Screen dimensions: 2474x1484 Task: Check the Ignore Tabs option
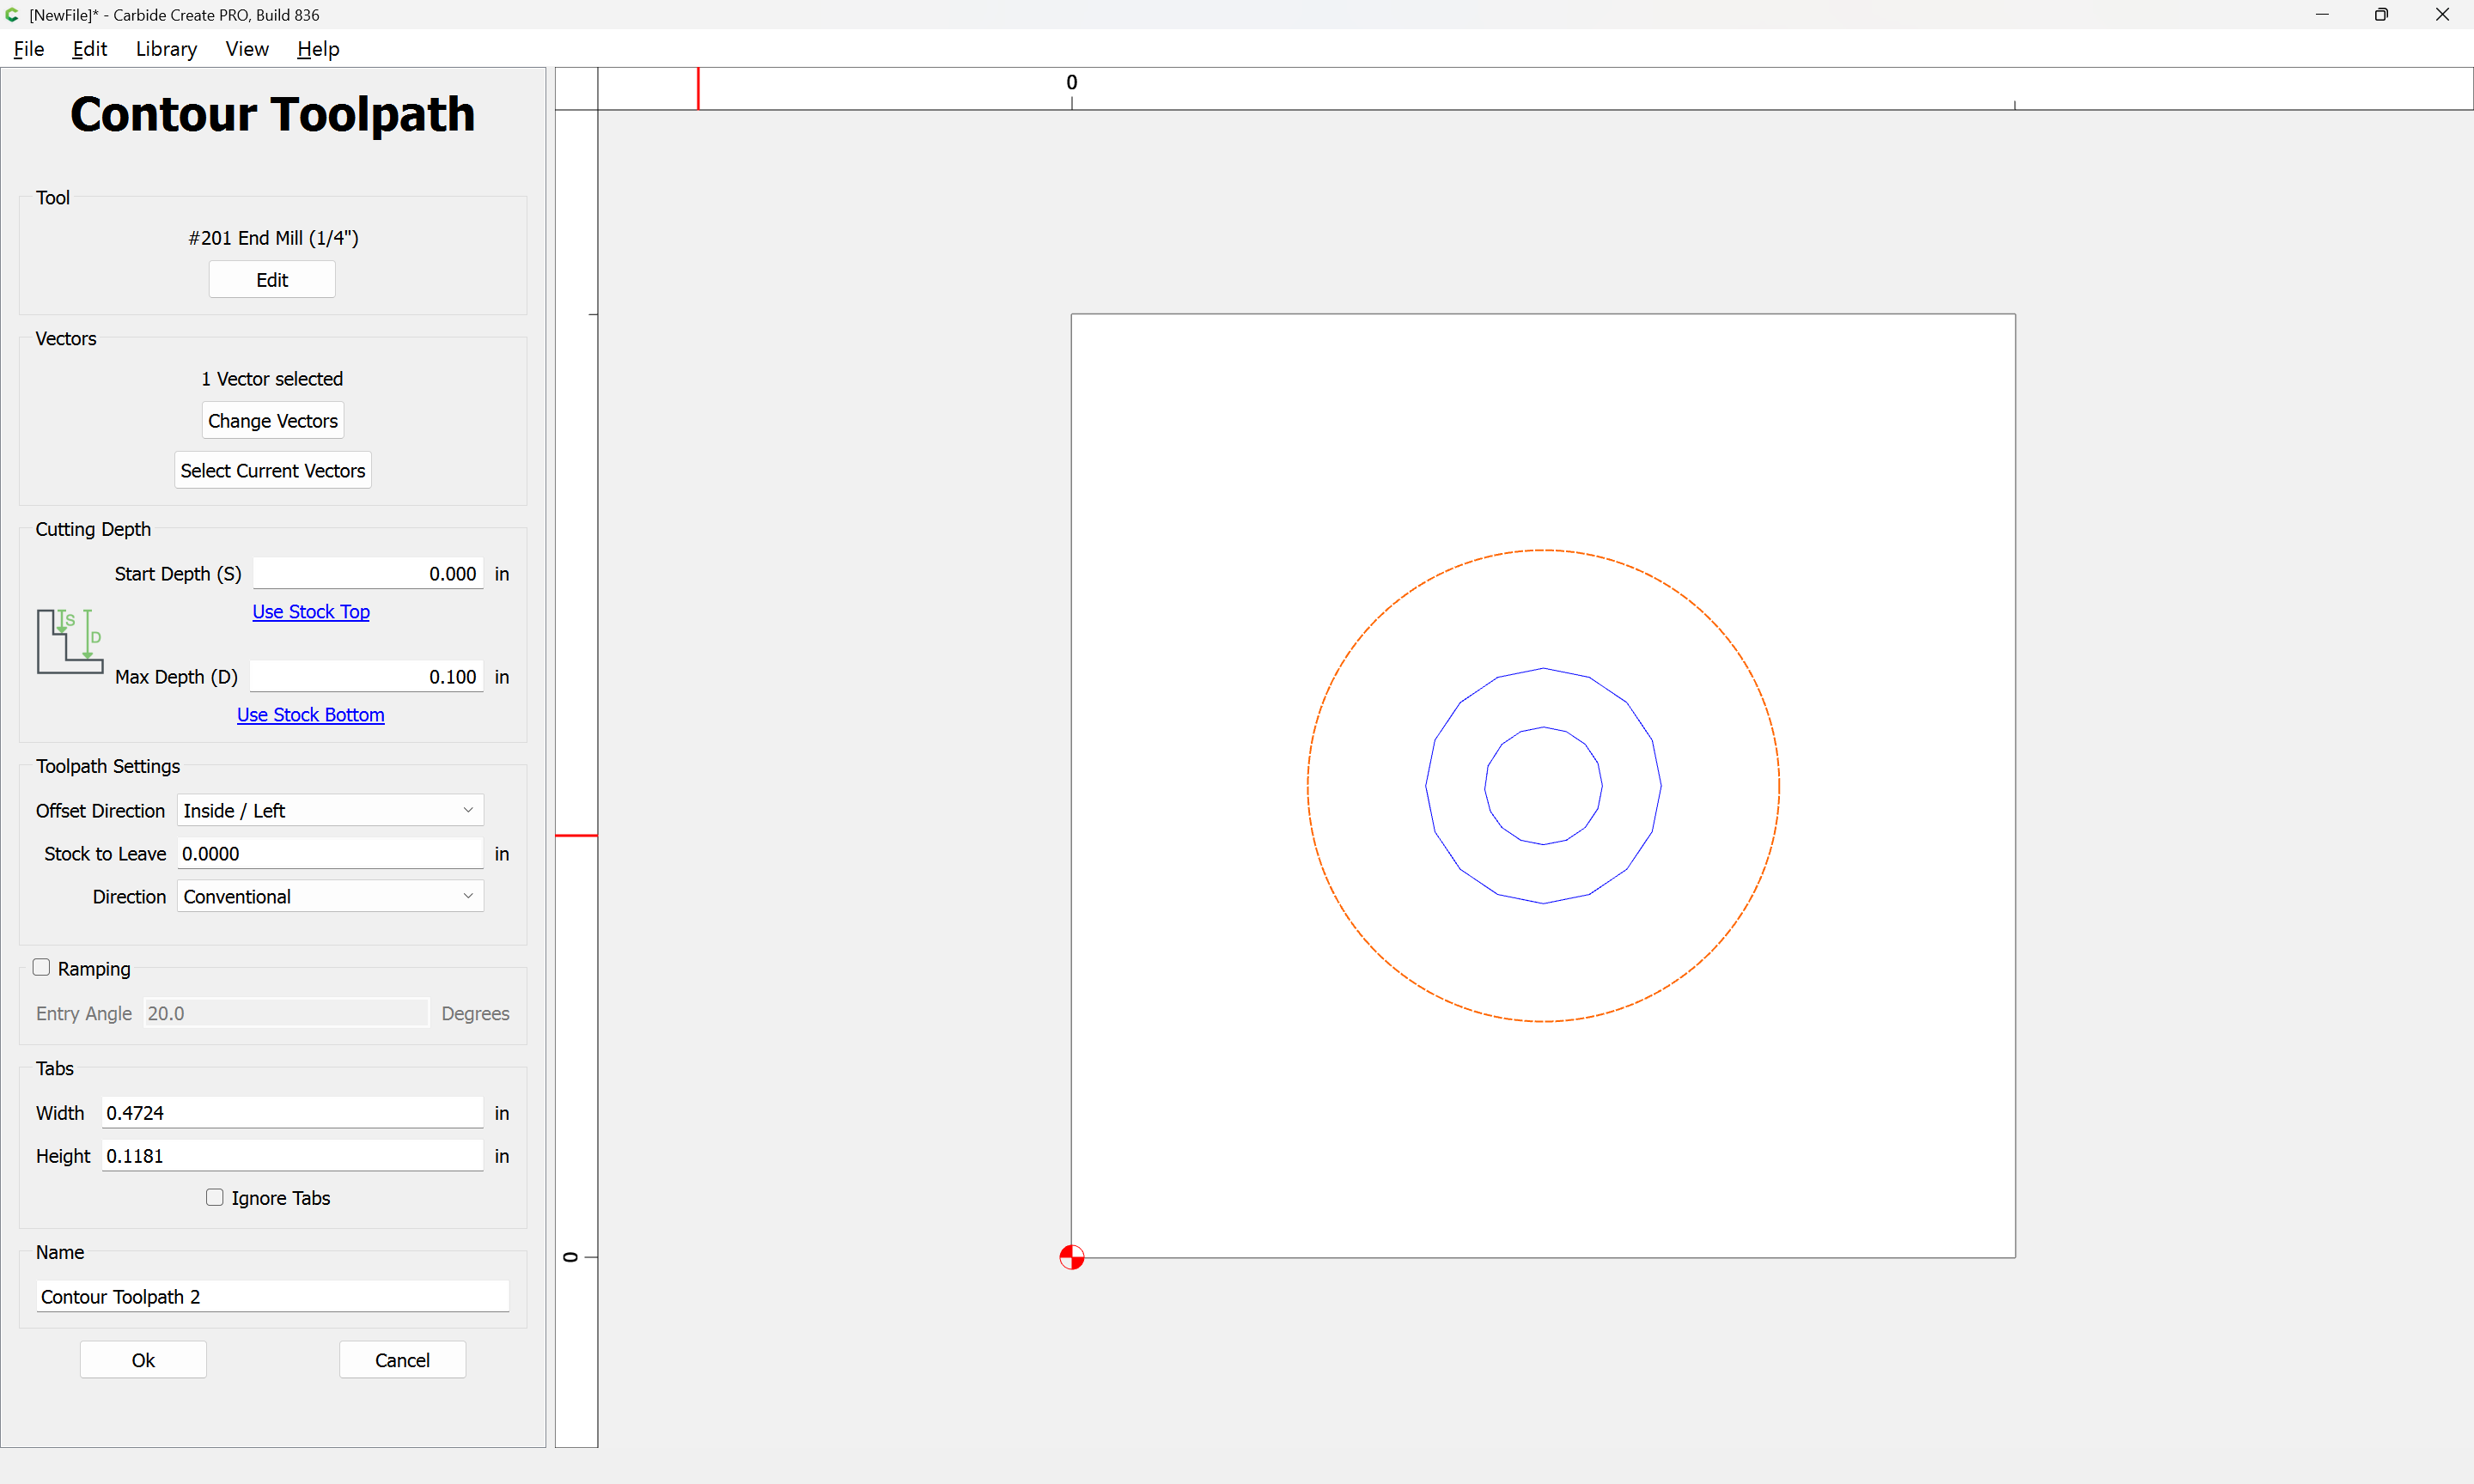(215, 1197)
